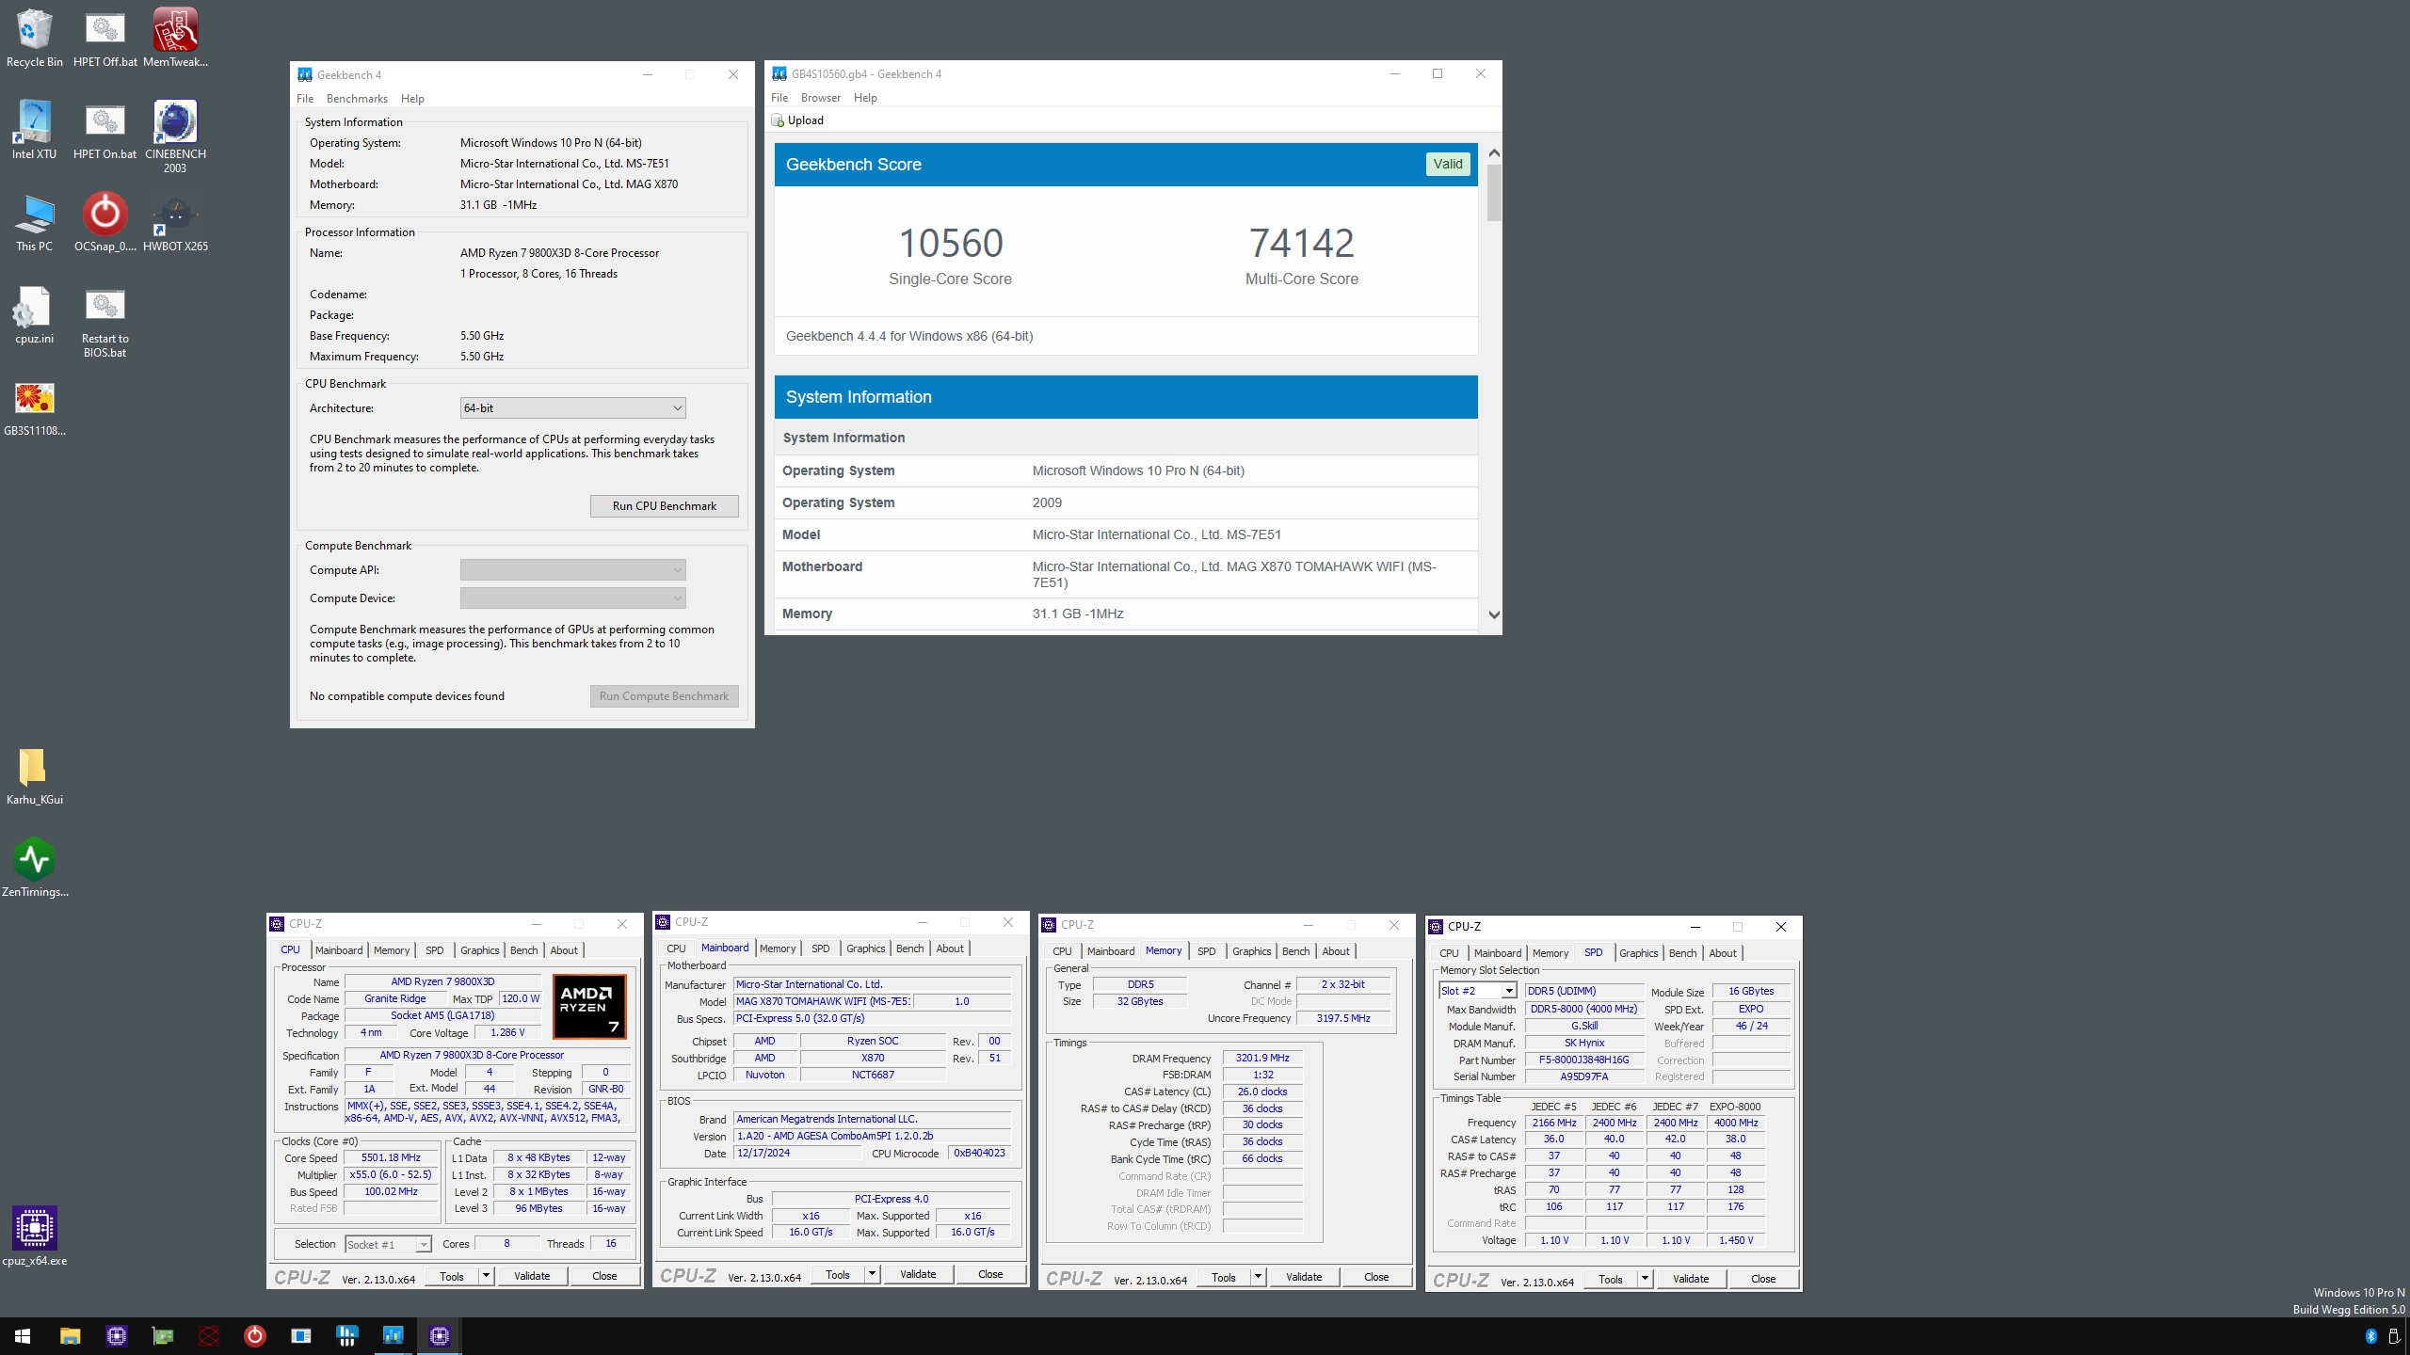Screen dimensions: 2410x1355
Task: Expand Tools dropdown arrow in CPU-Z Memory window
Action: tap(1258, 1277)
